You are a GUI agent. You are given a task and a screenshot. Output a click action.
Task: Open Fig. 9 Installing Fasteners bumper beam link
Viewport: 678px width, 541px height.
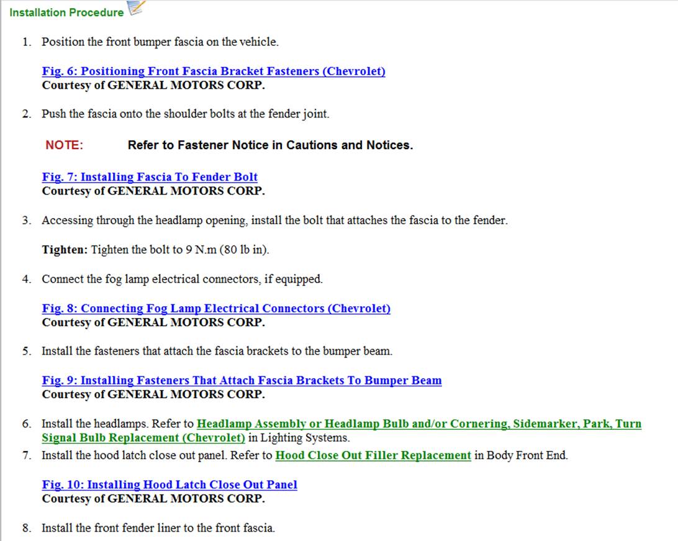click(x=242, y=380)
